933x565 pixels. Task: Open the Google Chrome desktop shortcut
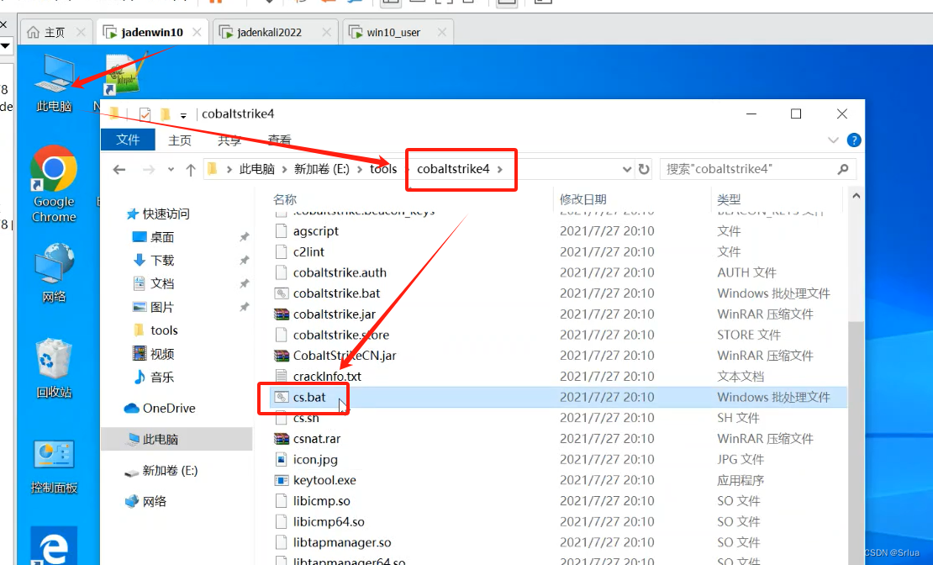tap(54, 185)
